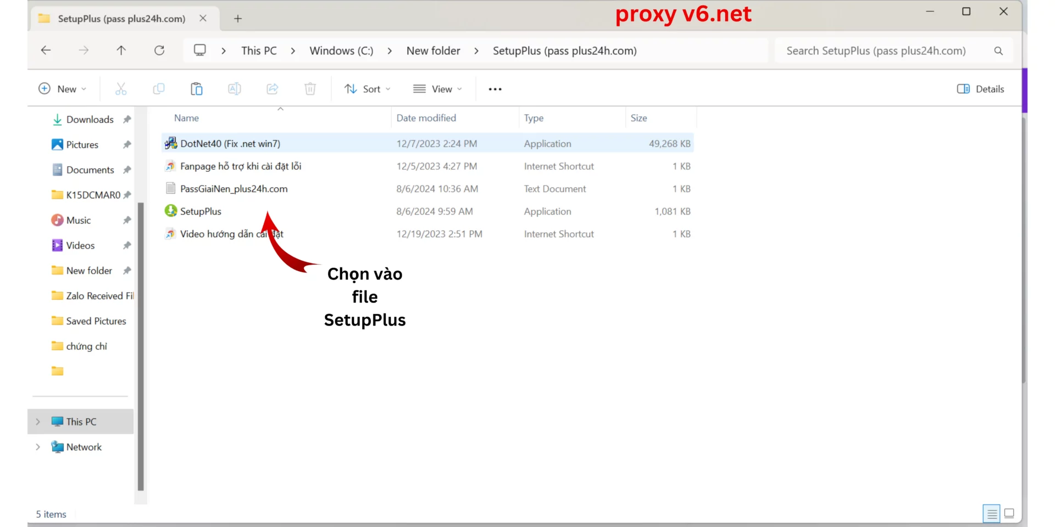
Task: Open the New item dropdown
Action: click(62, 89)
